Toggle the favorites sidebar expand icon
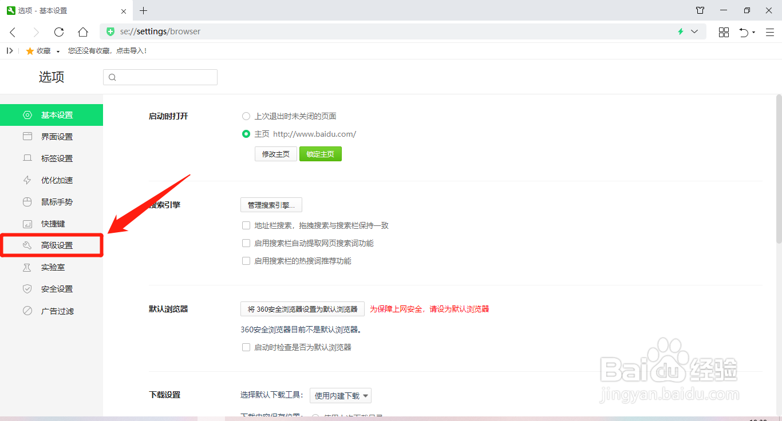This screenshot has width=782, height=421. pyautogui.click(x=10, y=51)
